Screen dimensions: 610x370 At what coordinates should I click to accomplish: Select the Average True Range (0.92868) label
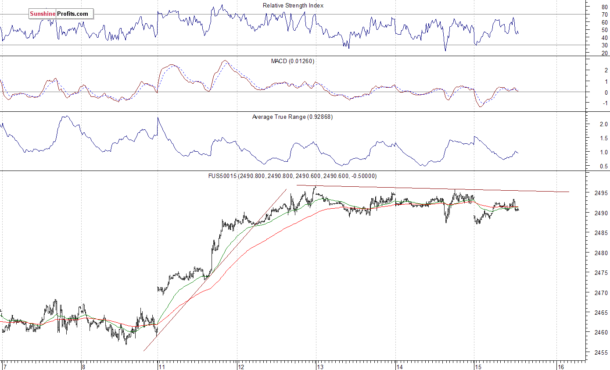point(293,117)
